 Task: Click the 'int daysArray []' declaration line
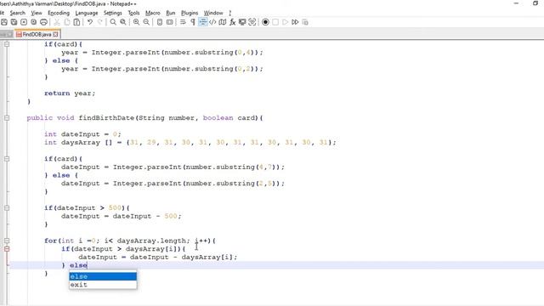(190, 143)
